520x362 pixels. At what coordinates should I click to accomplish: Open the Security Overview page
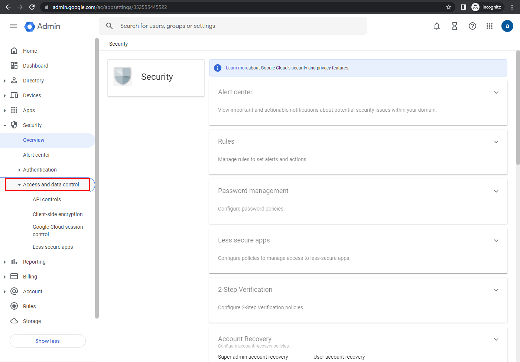[x=33, y=140]
